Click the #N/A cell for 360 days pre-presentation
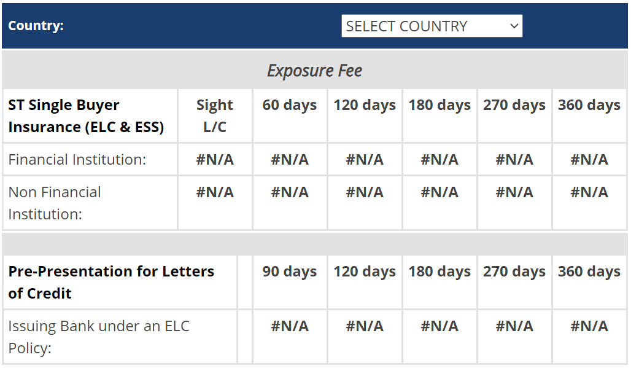The width and height of the screenshot is (631, 368). point(589,326)
